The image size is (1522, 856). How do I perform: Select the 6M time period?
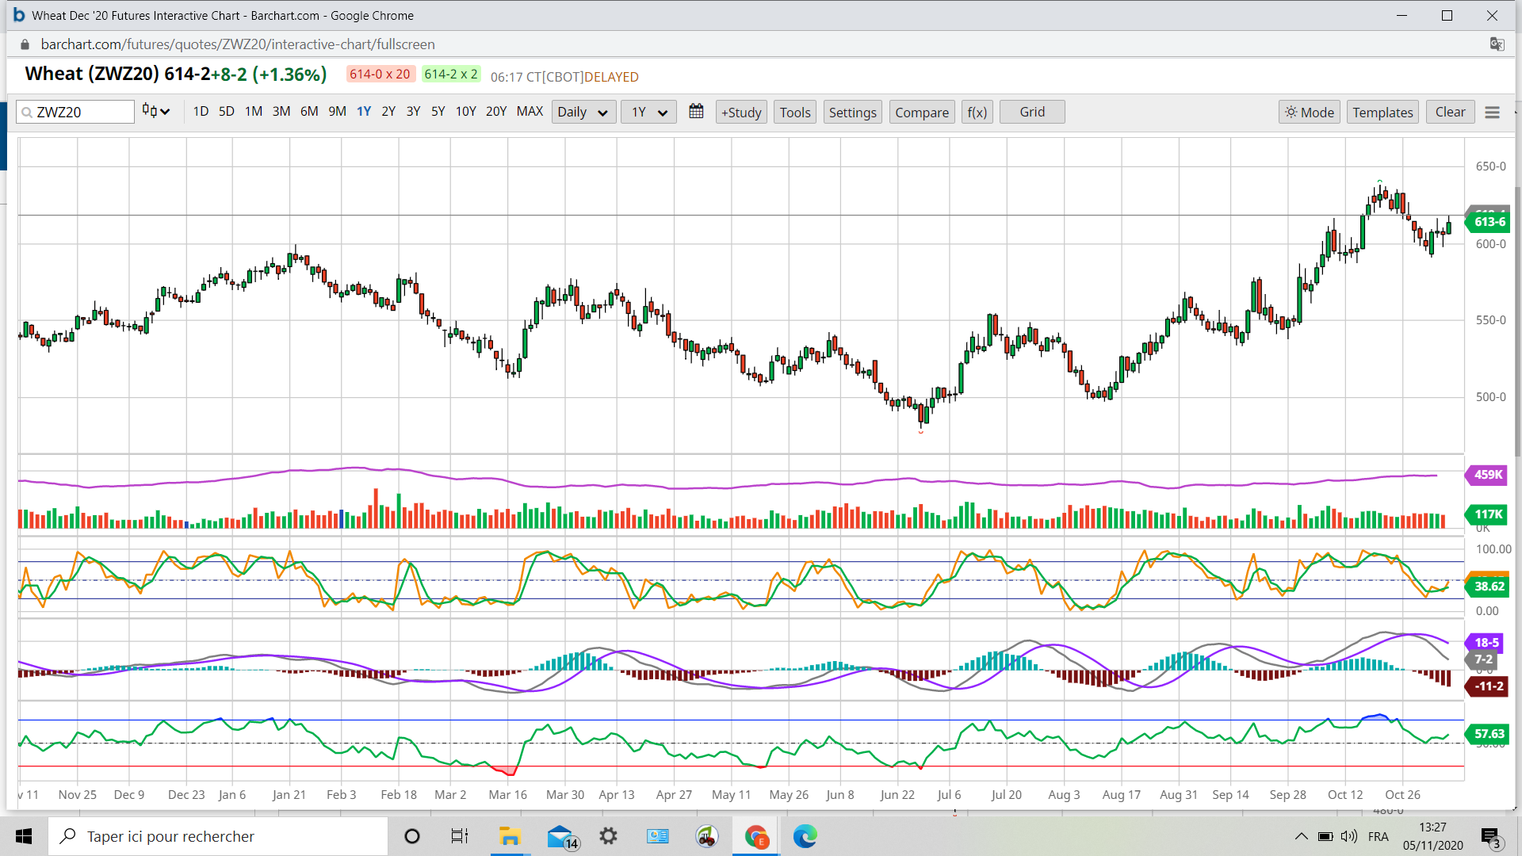click(x=309, y=112)
